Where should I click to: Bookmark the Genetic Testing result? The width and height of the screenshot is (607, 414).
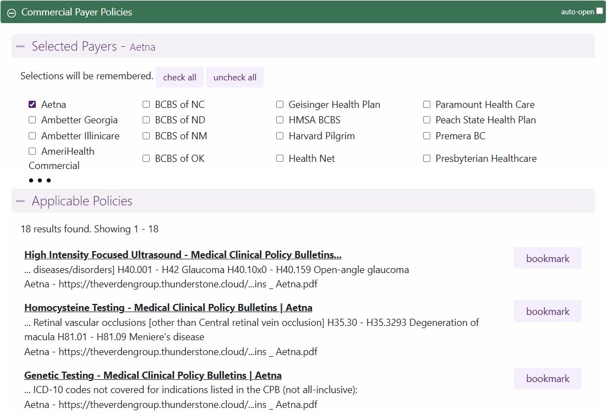coord(548,378)
